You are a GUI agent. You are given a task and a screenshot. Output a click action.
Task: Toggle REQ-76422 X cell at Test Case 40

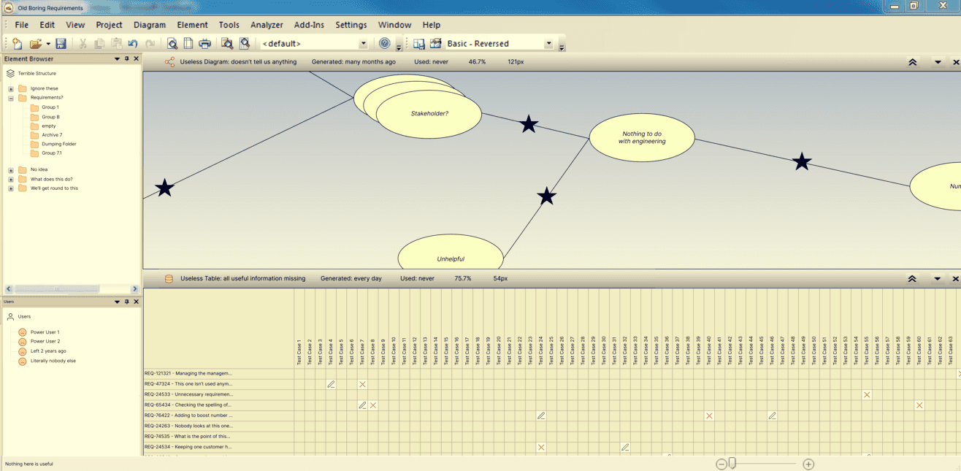click(709, 416)
